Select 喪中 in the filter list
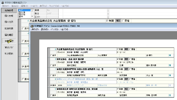This screenshot has height=100, width=177. click(24, 17)
